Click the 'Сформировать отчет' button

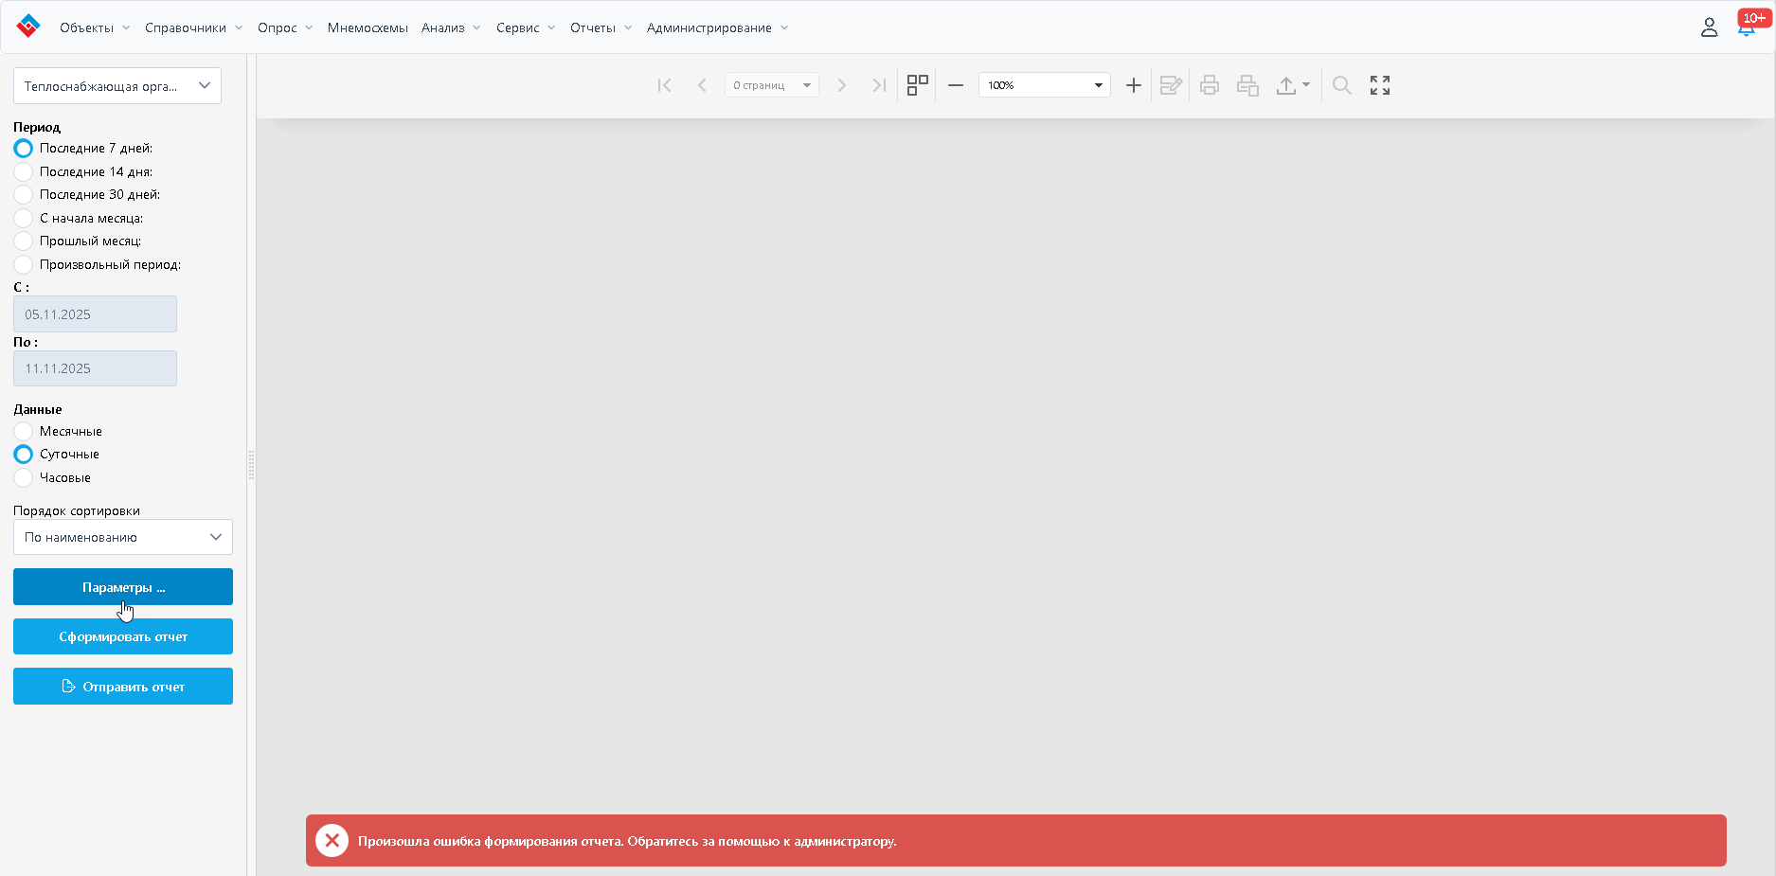(x=123, y=636)
